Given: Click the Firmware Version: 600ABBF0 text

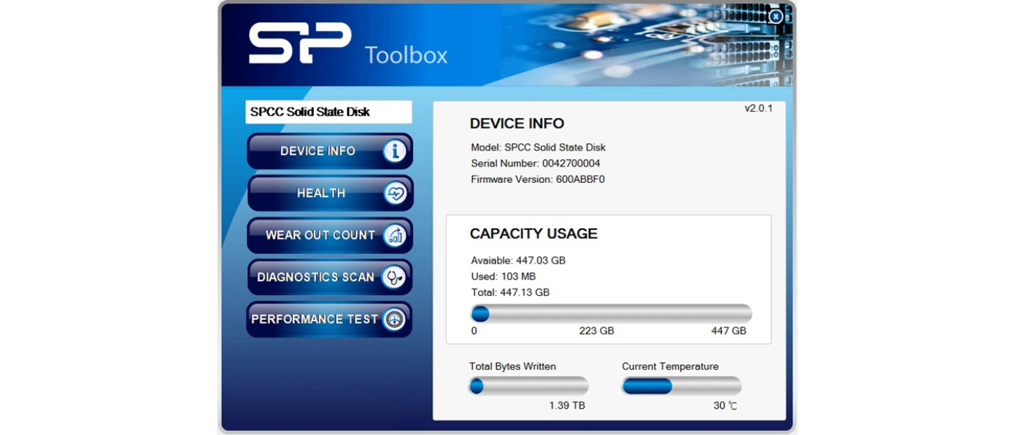Looking at the screenshot, I should tap(537, 179).
